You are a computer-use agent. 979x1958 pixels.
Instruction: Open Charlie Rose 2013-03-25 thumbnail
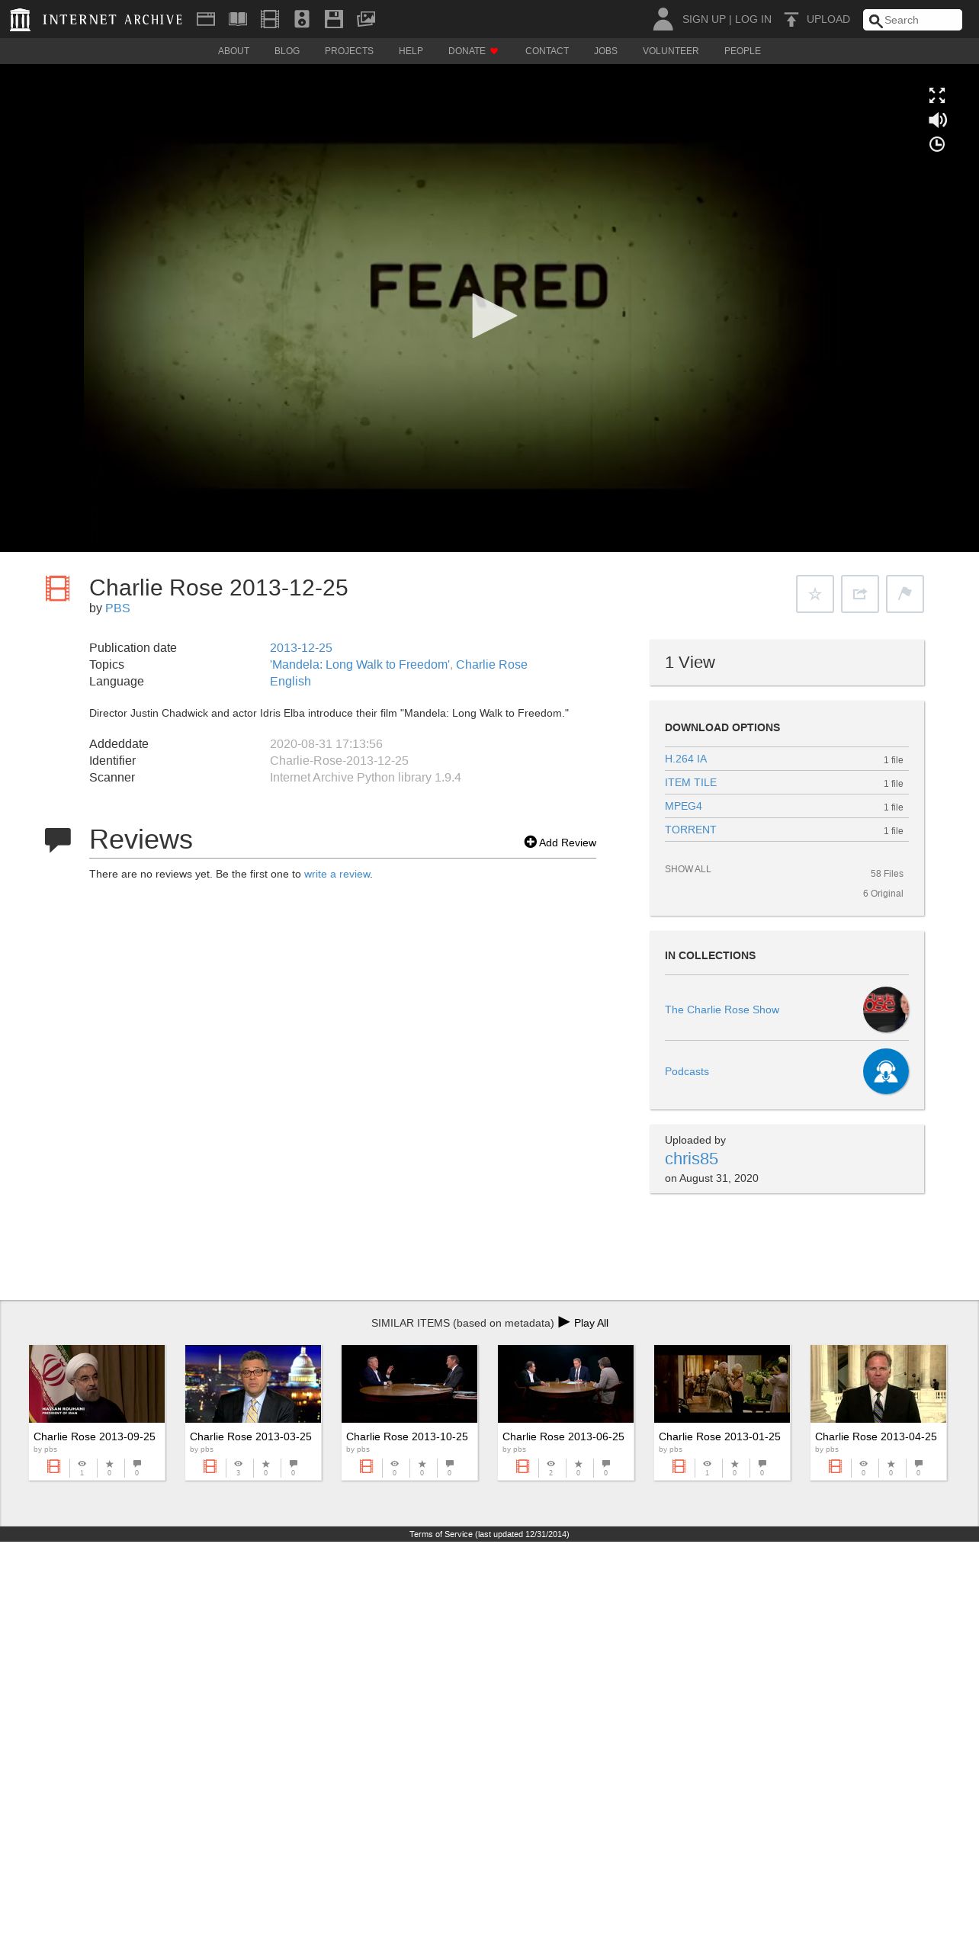click(253, 1384)
